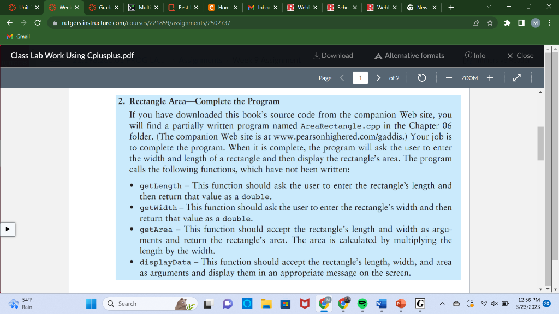
Task: Open Alternative formats for the PDF
Action: [x=409, y=56]
